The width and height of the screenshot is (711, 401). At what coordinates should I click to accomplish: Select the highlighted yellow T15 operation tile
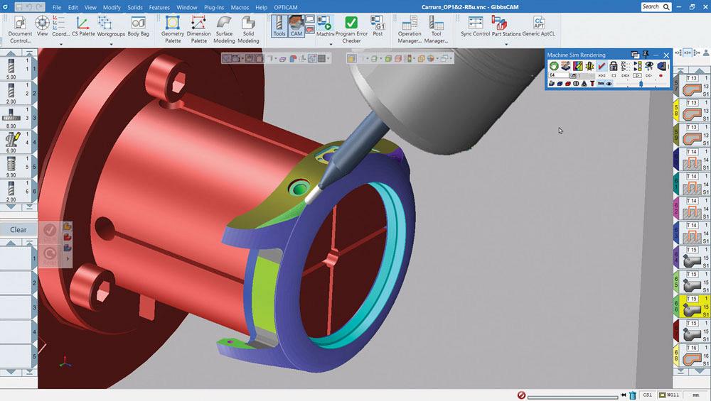click(693, 307)
